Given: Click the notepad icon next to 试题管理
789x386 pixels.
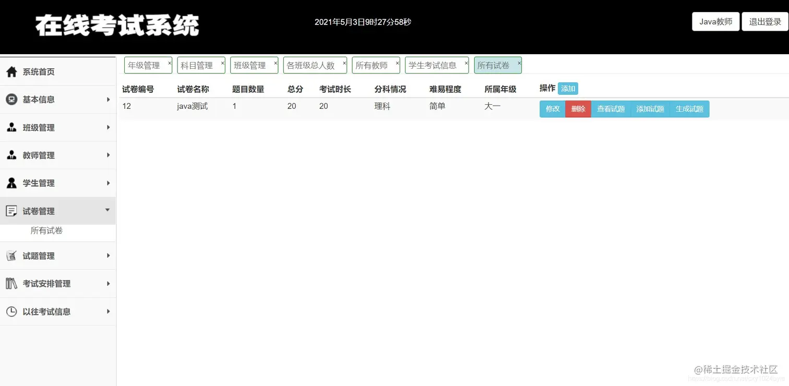Looking at the screenshot, I should [x=11, y=256].
